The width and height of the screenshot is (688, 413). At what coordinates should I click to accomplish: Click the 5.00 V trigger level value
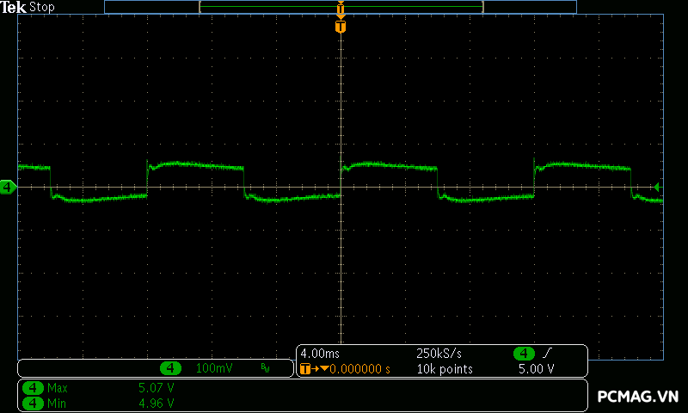[x=536, y=369]
